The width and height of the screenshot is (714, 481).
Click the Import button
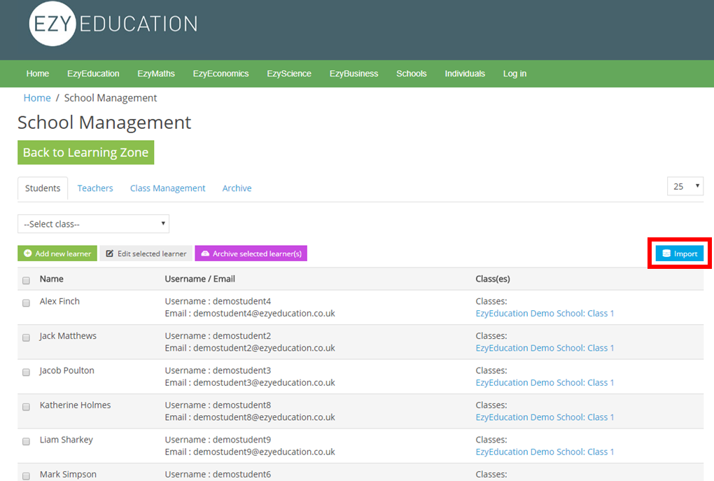680,253
